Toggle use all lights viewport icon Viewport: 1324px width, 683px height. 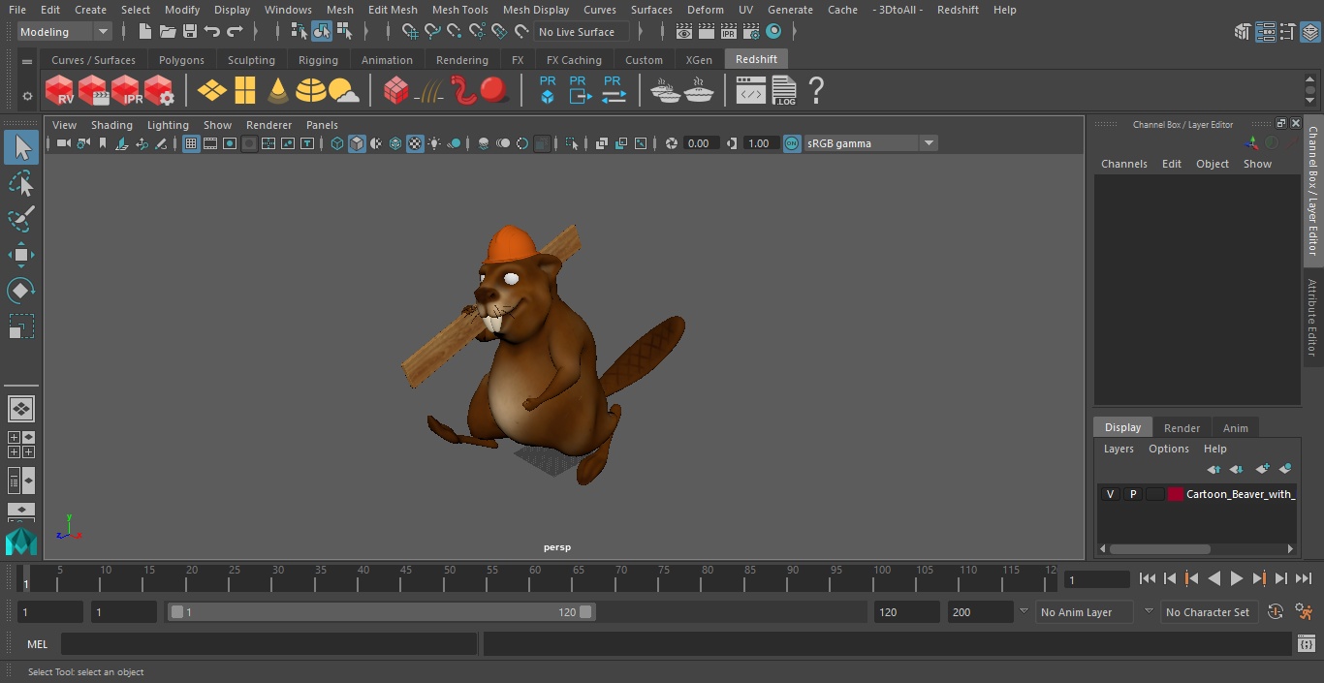coord(434,143)
